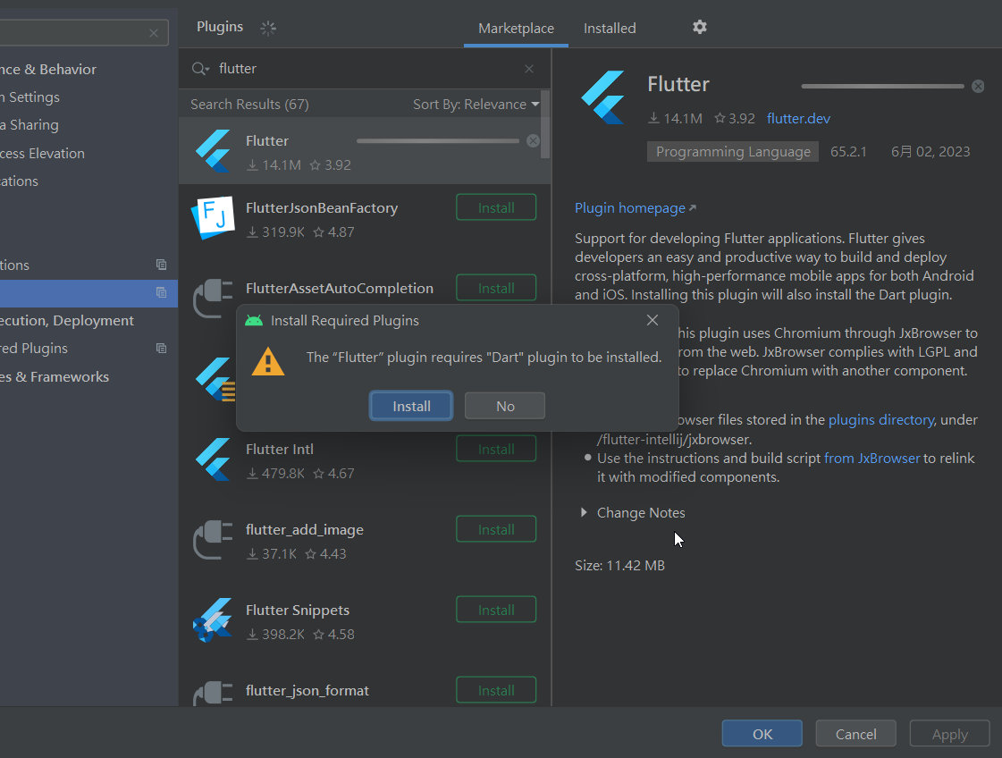Select the flutter_add_image result row

point(365,540)
